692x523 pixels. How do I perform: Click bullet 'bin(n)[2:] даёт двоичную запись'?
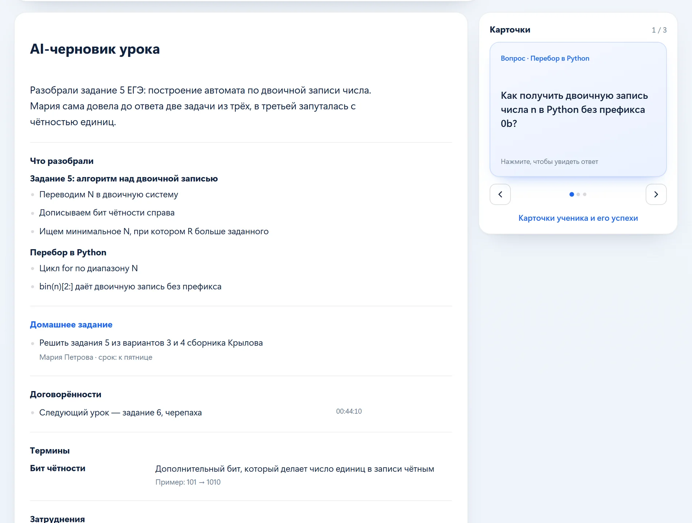(x=130, y=287)
